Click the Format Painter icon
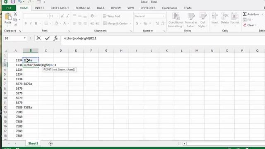265x149 pixels. tap(15, 25)
